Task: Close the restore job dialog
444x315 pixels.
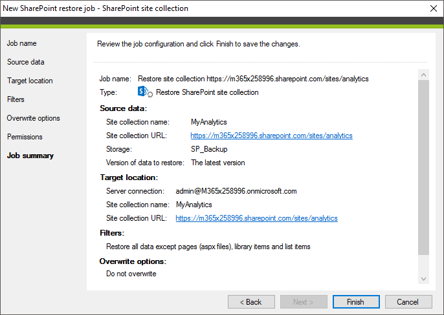Action: (433, 8)
